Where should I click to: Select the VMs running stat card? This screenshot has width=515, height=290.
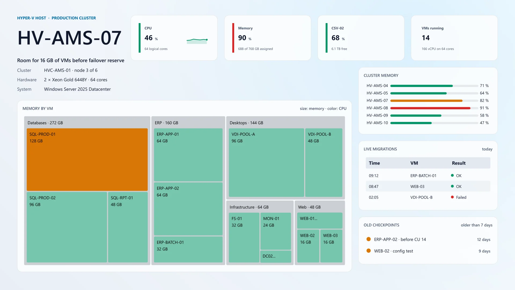pyautogui.click(x=454, y=38)
